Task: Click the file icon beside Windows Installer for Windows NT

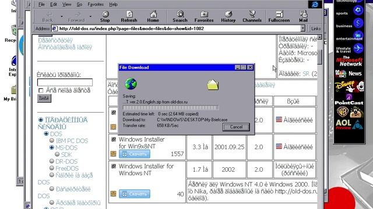Action: (x=114, y=166)
